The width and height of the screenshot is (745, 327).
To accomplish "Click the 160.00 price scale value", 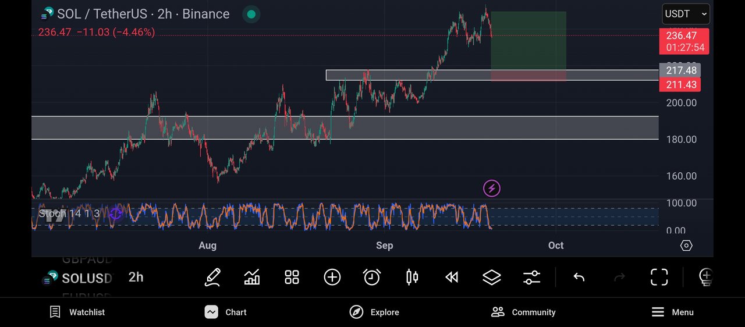I will pyautogui.click(x=682, y=176).
